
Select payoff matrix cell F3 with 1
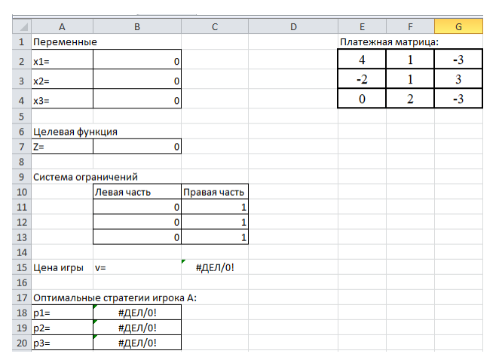coord(410,79)
